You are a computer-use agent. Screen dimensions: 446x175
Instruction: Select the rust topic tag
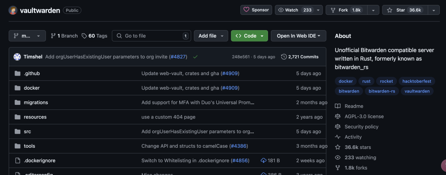click(366, 81)
